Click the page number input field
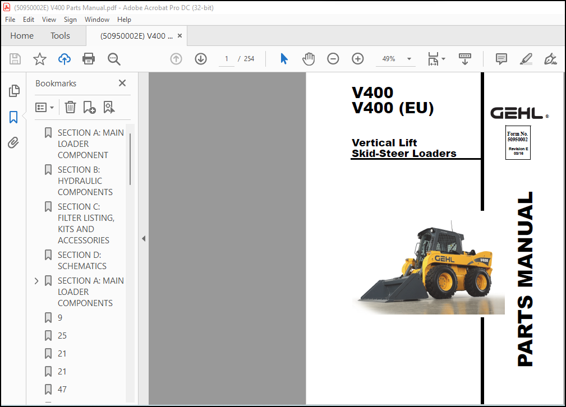 click(226, 59)
